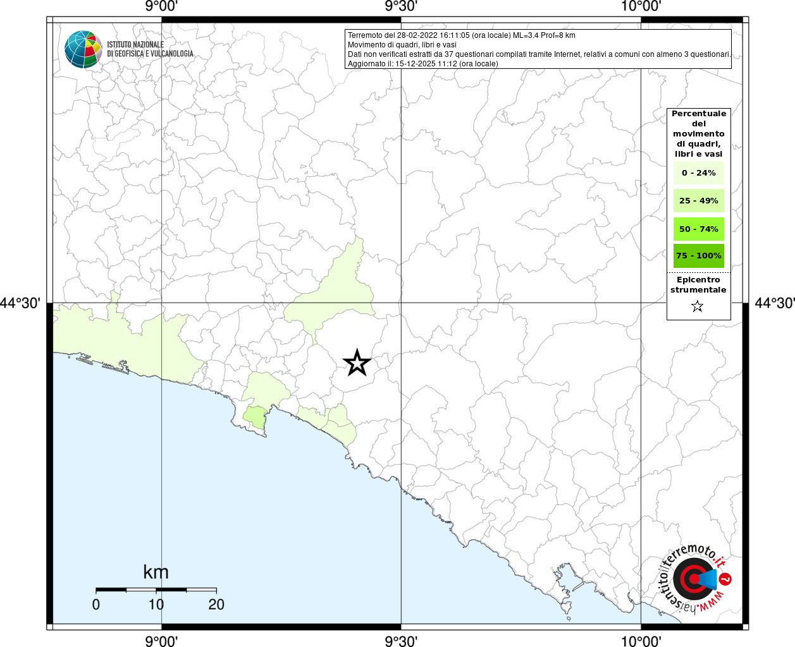Click the top 10°00' longitude label
Screen dimensions: 795x647
641,6
